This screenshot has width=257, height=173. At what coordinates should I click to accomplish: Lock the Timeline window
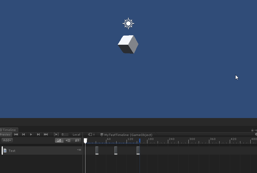pyautogui.click(x=252, y=130)
